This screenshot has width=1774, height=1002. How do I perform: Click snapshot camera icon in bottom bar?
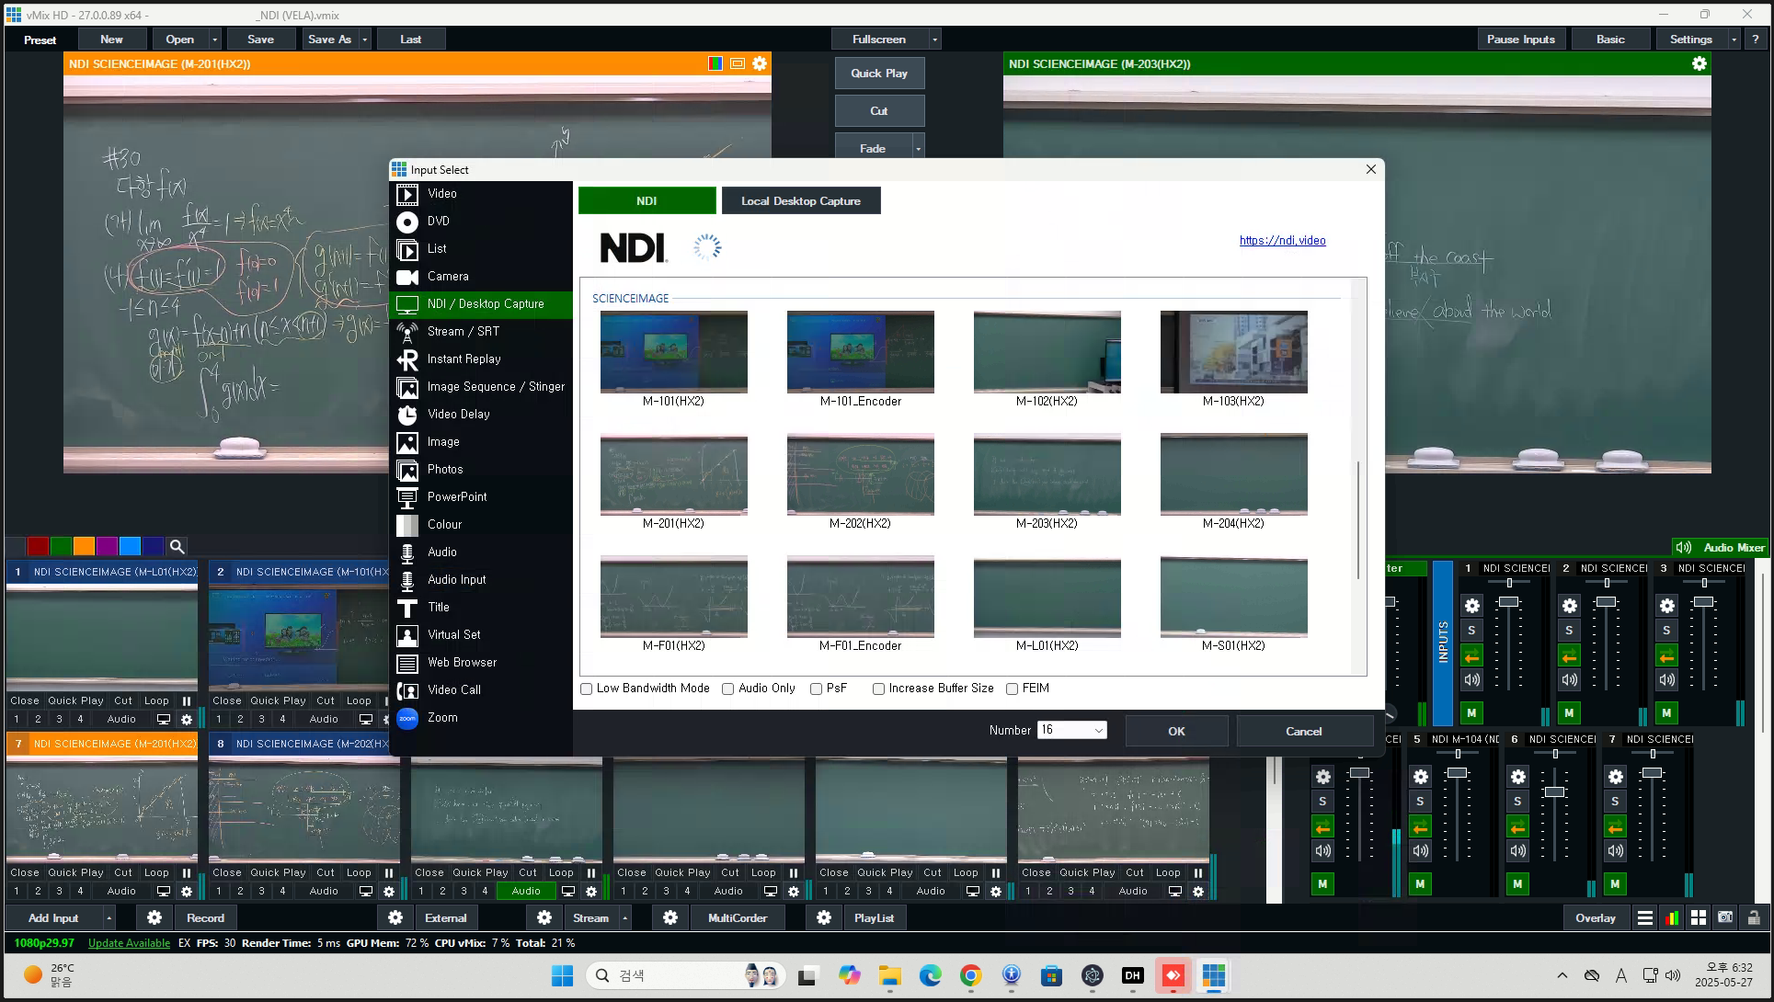(1725, 917)
